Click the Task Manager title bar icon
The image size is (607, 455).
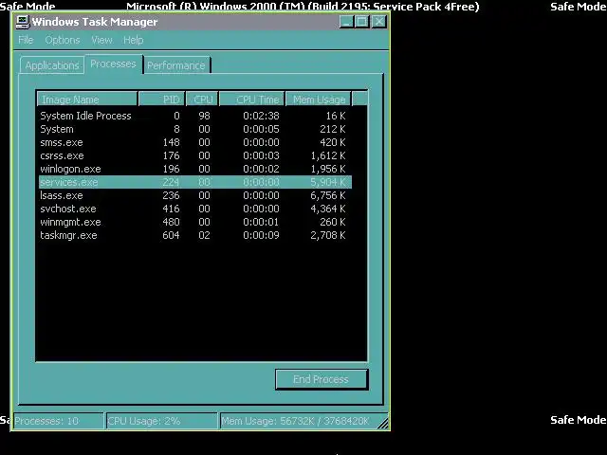pos(23,22)
